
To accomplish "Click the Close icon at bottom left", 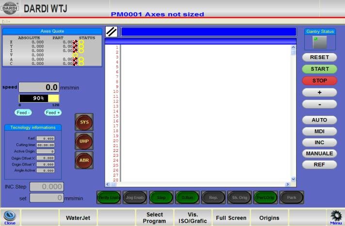I will point(10,217).
